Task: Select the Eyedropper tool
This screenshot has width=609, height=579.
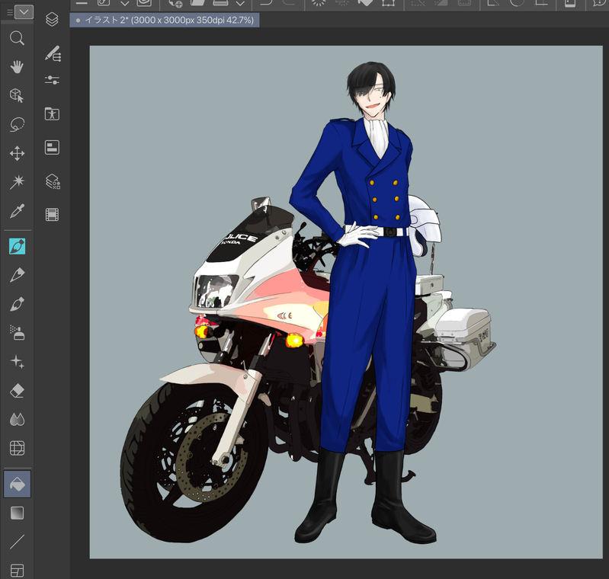Action: (17, 211)
